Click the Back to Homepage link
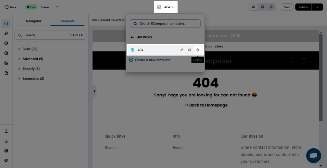Viewport: 327px width, 168px height. point(206,105)
